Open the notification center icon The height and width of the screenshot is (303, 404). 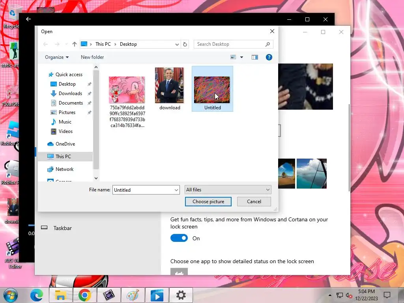(387, 295)
